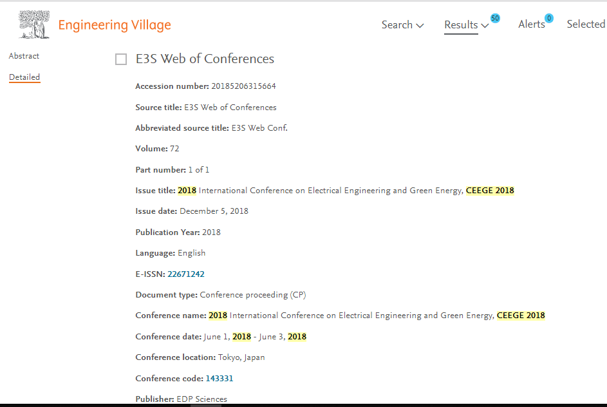
Task: Click the Alerts badge showing 0
Action: [x=548, y=18]
